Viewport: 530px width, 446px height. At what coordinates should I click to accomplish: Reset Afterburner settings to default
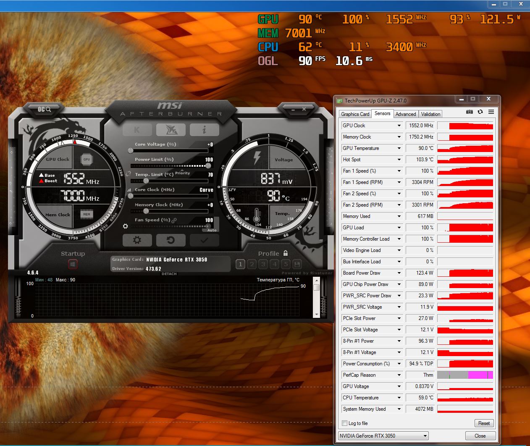tap(171, 240)
